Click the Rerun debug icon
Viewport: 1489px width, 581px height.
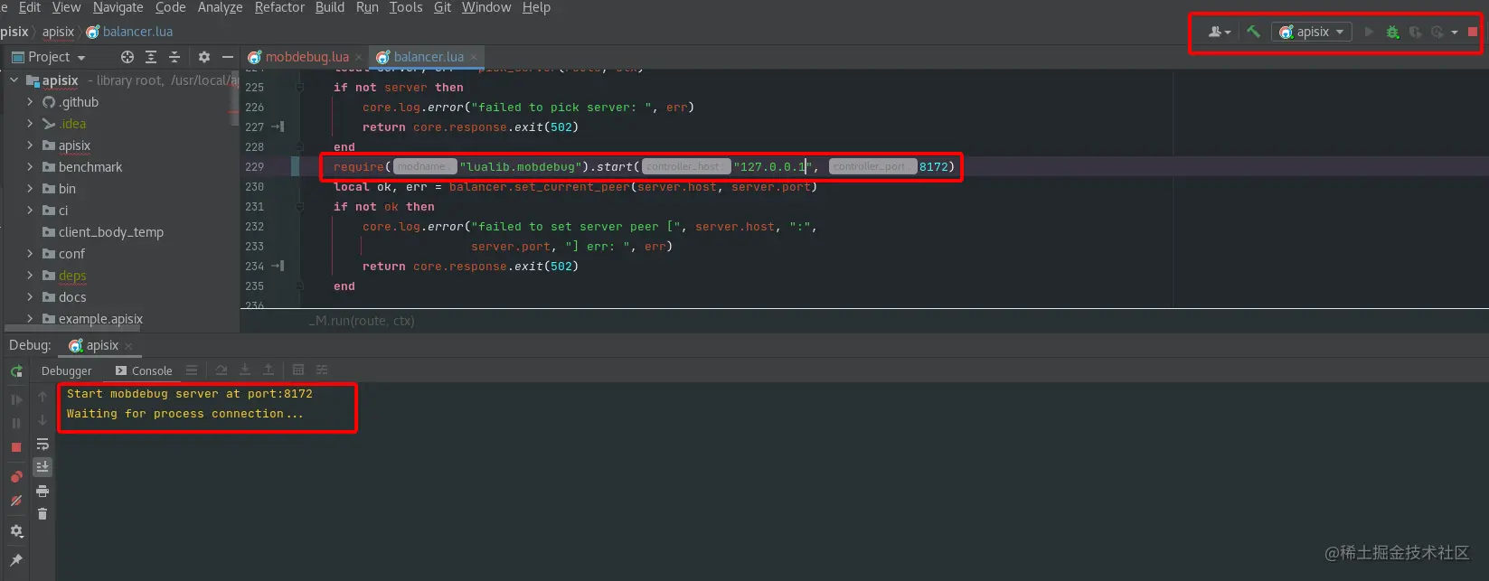(16, 371)
